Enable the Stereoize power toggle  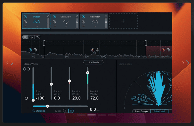click(34, 111)
